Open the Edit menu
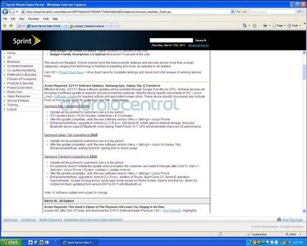Screen dimensions: 307x246 pos(13,19)
